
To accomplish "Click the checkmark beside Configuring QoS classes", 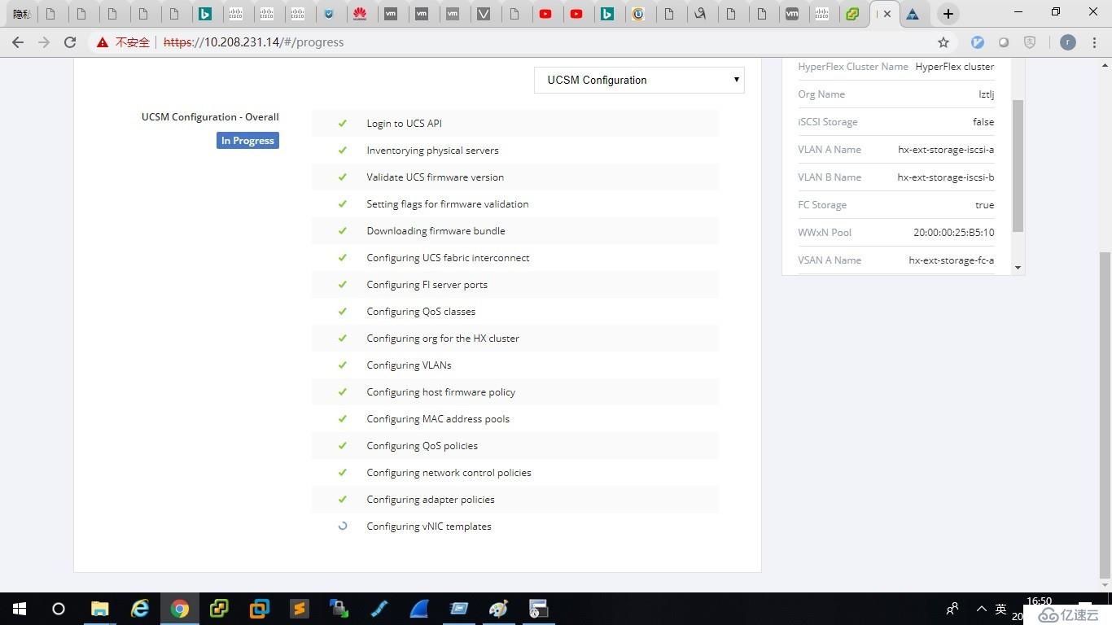I will [x=343, y=312].
